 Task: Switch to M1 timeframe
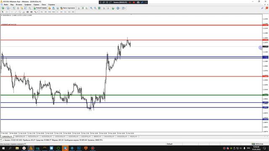[42, 12]
